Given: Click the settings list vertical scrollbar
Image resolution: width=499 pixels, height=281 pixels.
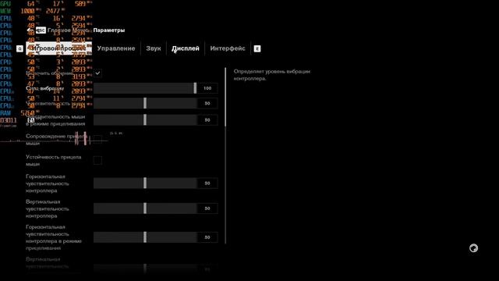Looking at the screenshot, I should [x=225, y=155].
